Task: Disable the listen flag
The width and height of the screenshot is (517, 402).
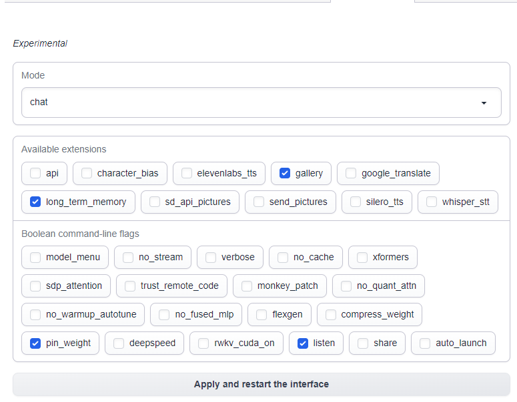Action: [302, 343]
